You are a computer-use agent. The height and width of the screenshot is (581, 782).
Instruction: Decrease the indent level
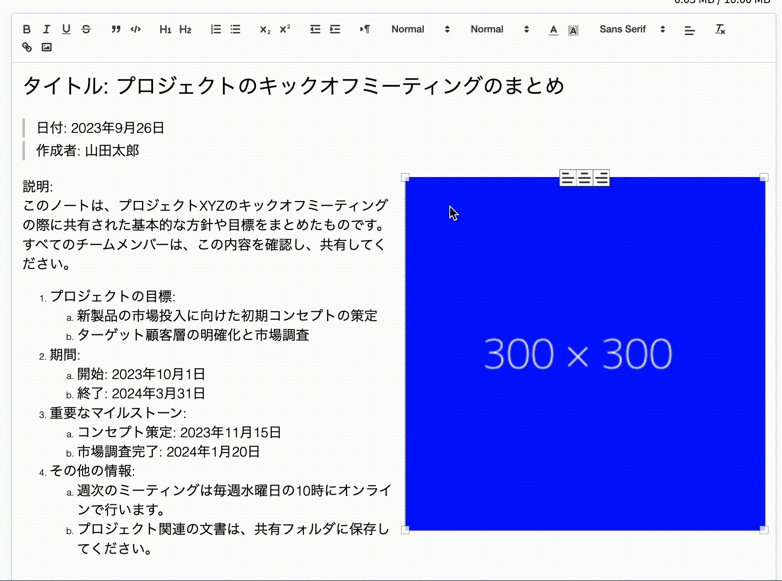315,29
